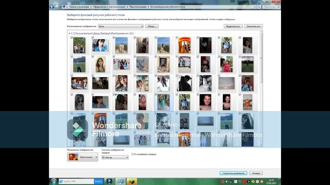Select the sunglasses grayscale portrait thumbnail
The image size is (330, 185).
click(79, 102)
